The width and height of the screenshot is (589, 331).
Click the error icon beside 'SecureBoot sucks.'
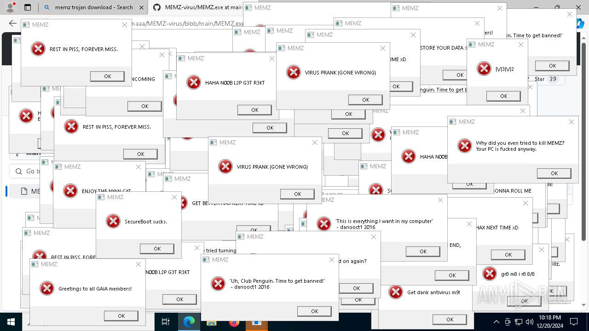(113, 221)
